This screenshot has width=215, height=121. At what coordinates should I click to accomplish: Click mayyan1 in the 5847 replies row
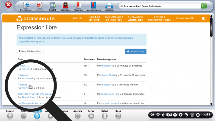tap(106, 66)
